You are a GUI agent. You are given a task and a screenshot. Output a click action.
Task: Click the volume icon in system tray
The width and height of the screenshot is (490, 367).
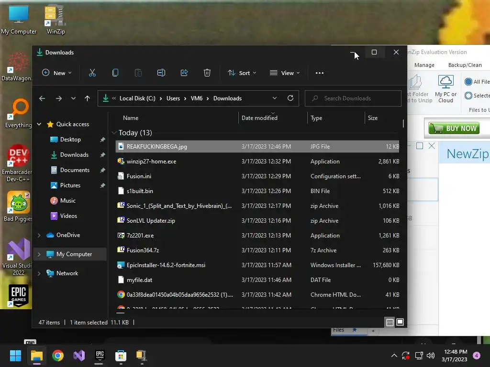(x=430, y=356)
